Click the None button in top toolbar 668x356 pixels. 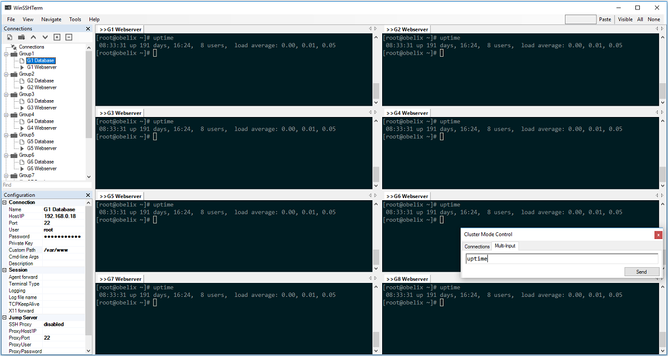[654, 19]
